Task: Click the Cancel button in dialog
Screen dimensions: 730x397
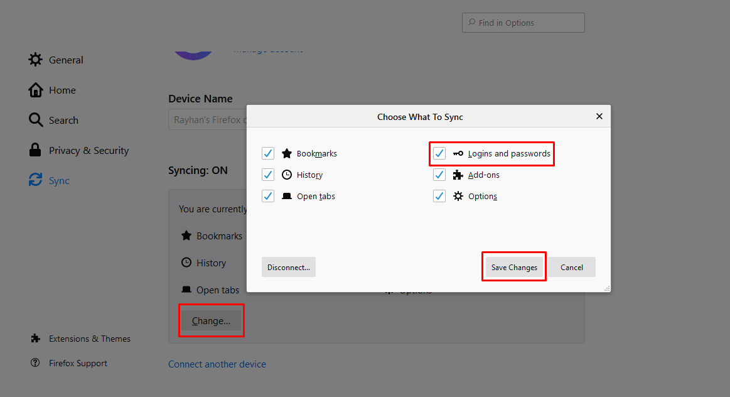Action: point(572,267)
